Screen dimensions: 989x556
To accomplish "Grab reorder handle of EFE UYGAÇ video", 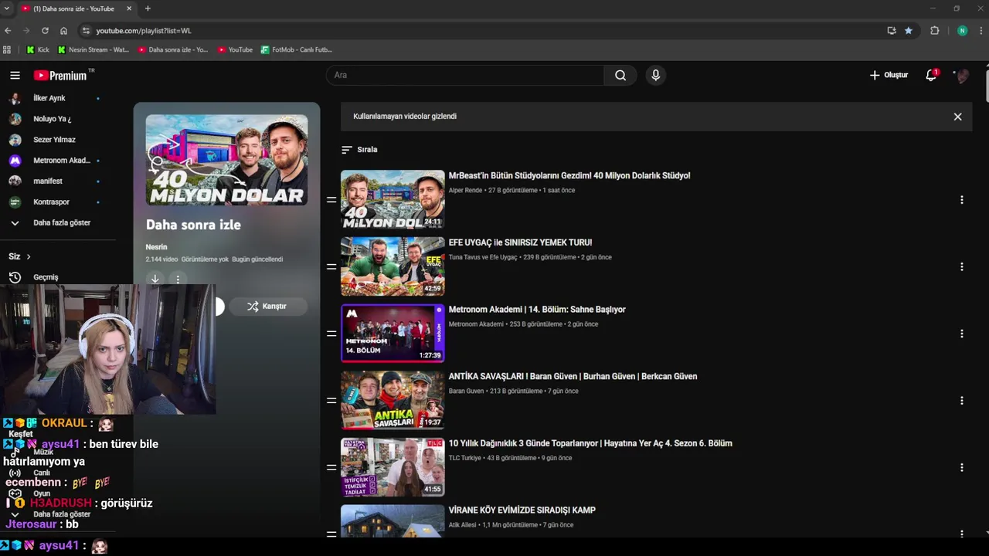I will pos(331,267).
